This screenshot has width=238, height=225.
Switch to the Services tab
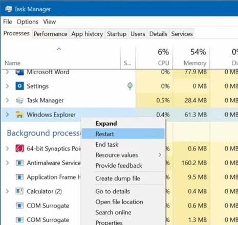pos(182,34)
